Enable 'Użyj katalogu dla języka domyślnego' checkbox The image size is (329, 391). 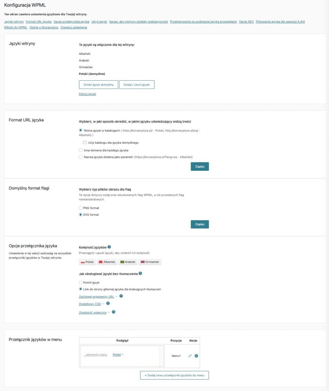coord(85,143)
